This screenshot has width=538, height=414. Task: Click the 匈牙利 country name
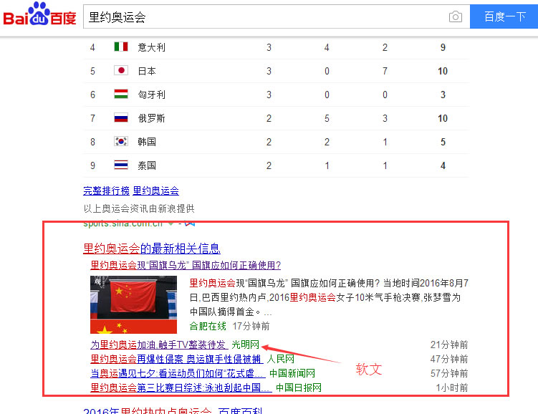[151, 95]
